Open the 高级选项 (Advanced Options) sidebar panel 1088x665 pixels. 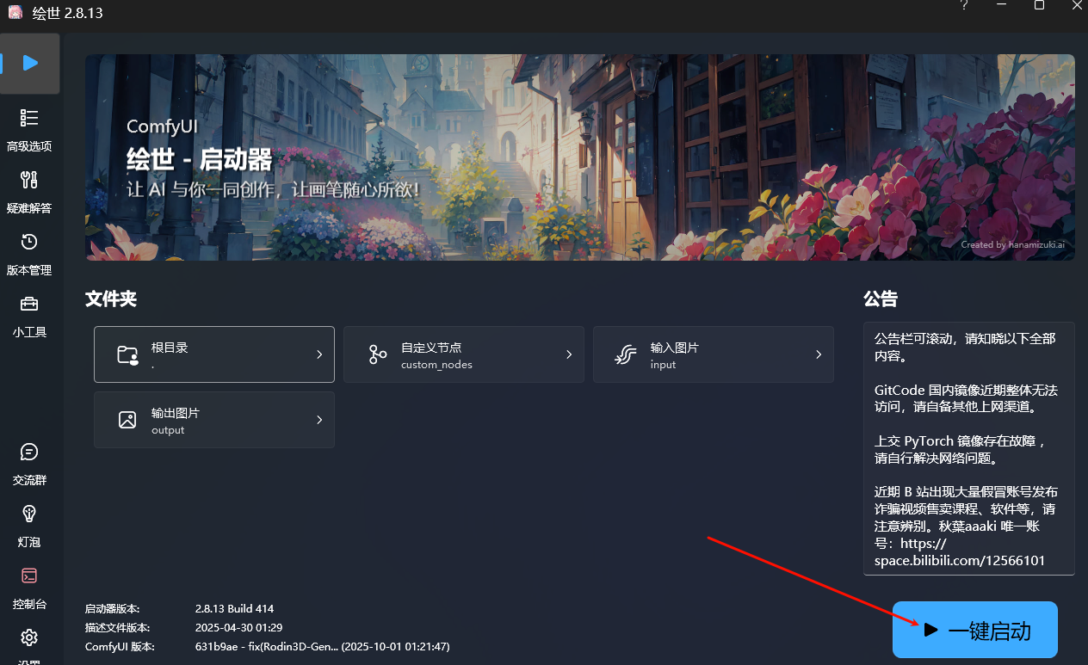coord(29,127)
